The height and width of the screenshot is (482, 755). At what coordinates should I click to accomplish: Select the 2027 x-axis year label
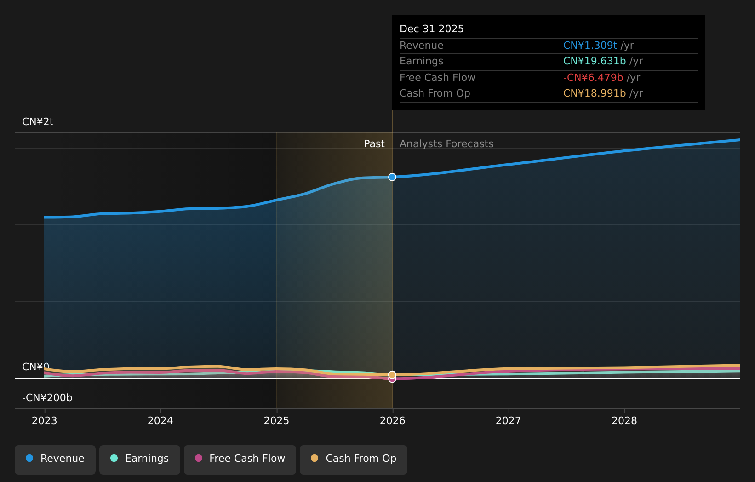[509, 421]
